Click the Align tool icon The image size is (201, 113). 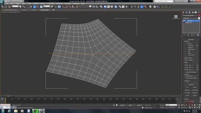point(97,7)
